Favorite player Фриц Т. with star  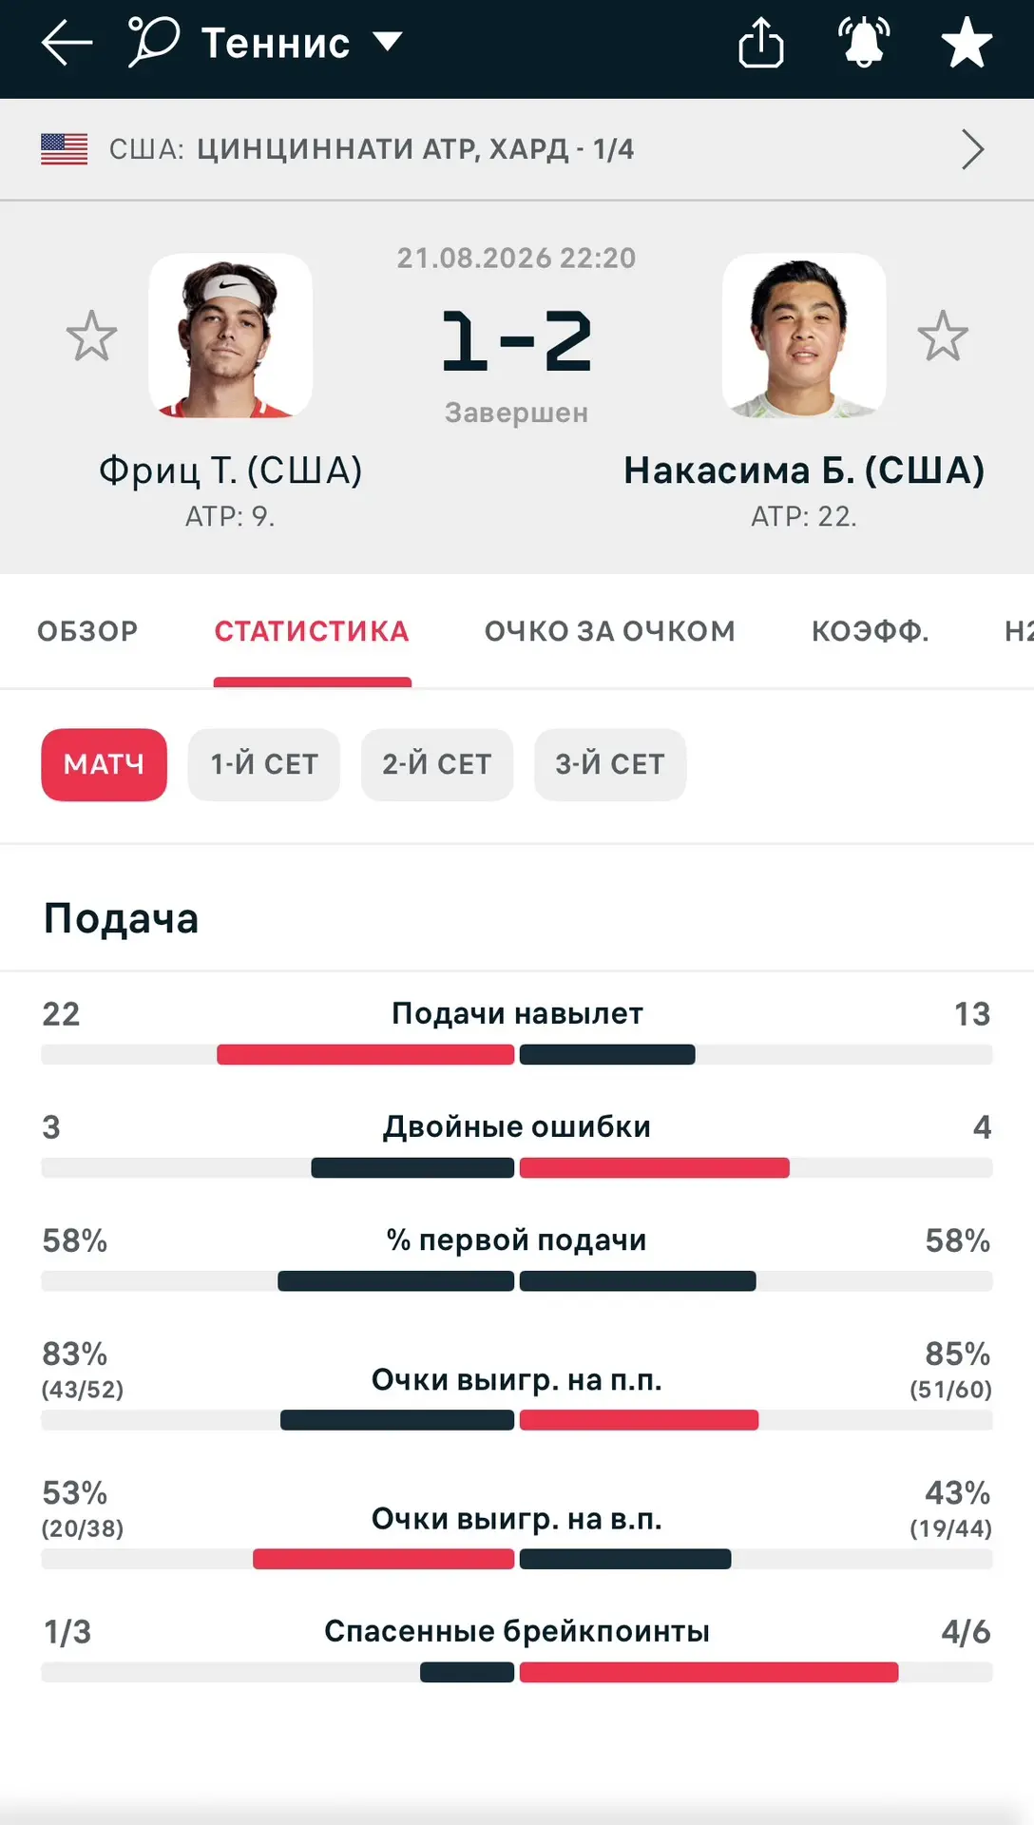click(x=91, y=336)
